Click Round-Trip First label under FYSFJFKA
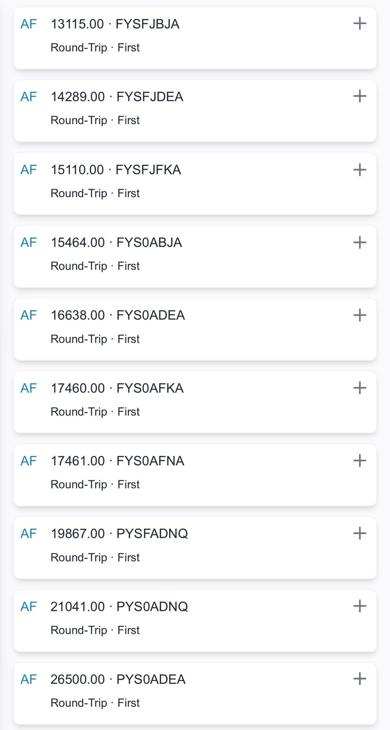The width and height of the screenshot is (390, 730). point(95,193)
